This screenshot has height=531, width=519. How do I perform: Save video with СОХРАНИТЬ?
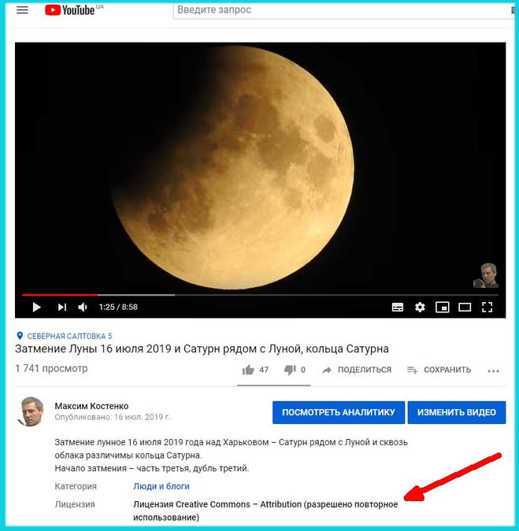[x=439, y=370]
